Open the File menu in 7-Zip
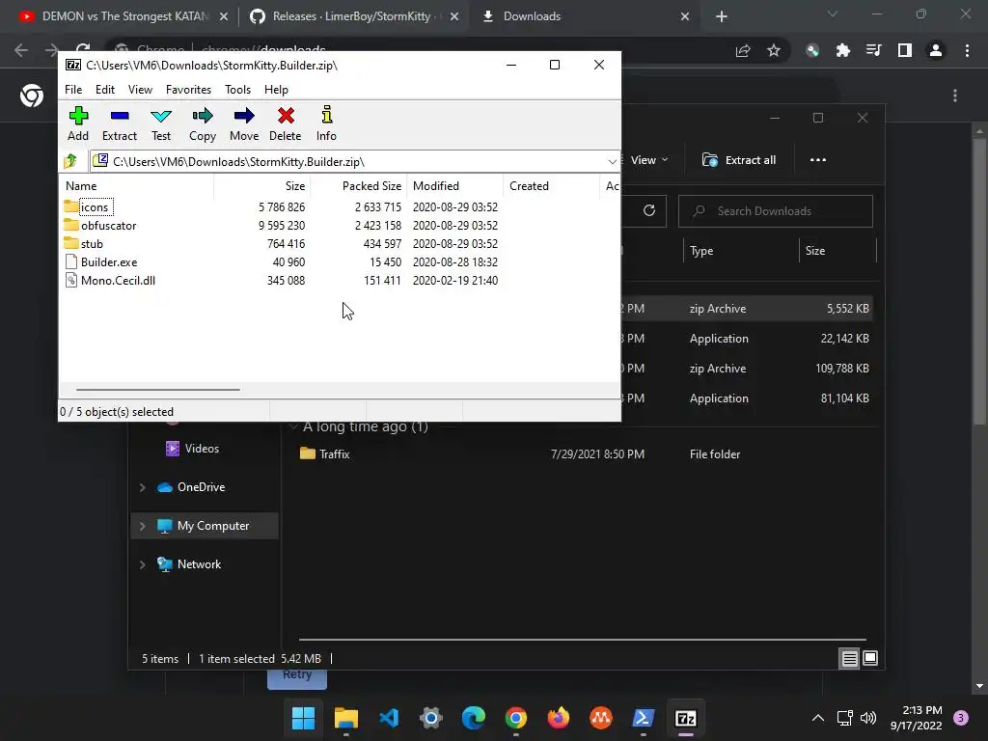The width and height of the screenshot is (988, 741). (x=73, y=90)
